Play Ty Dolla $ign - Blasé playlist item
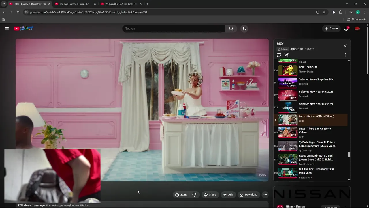 (311, 146)
